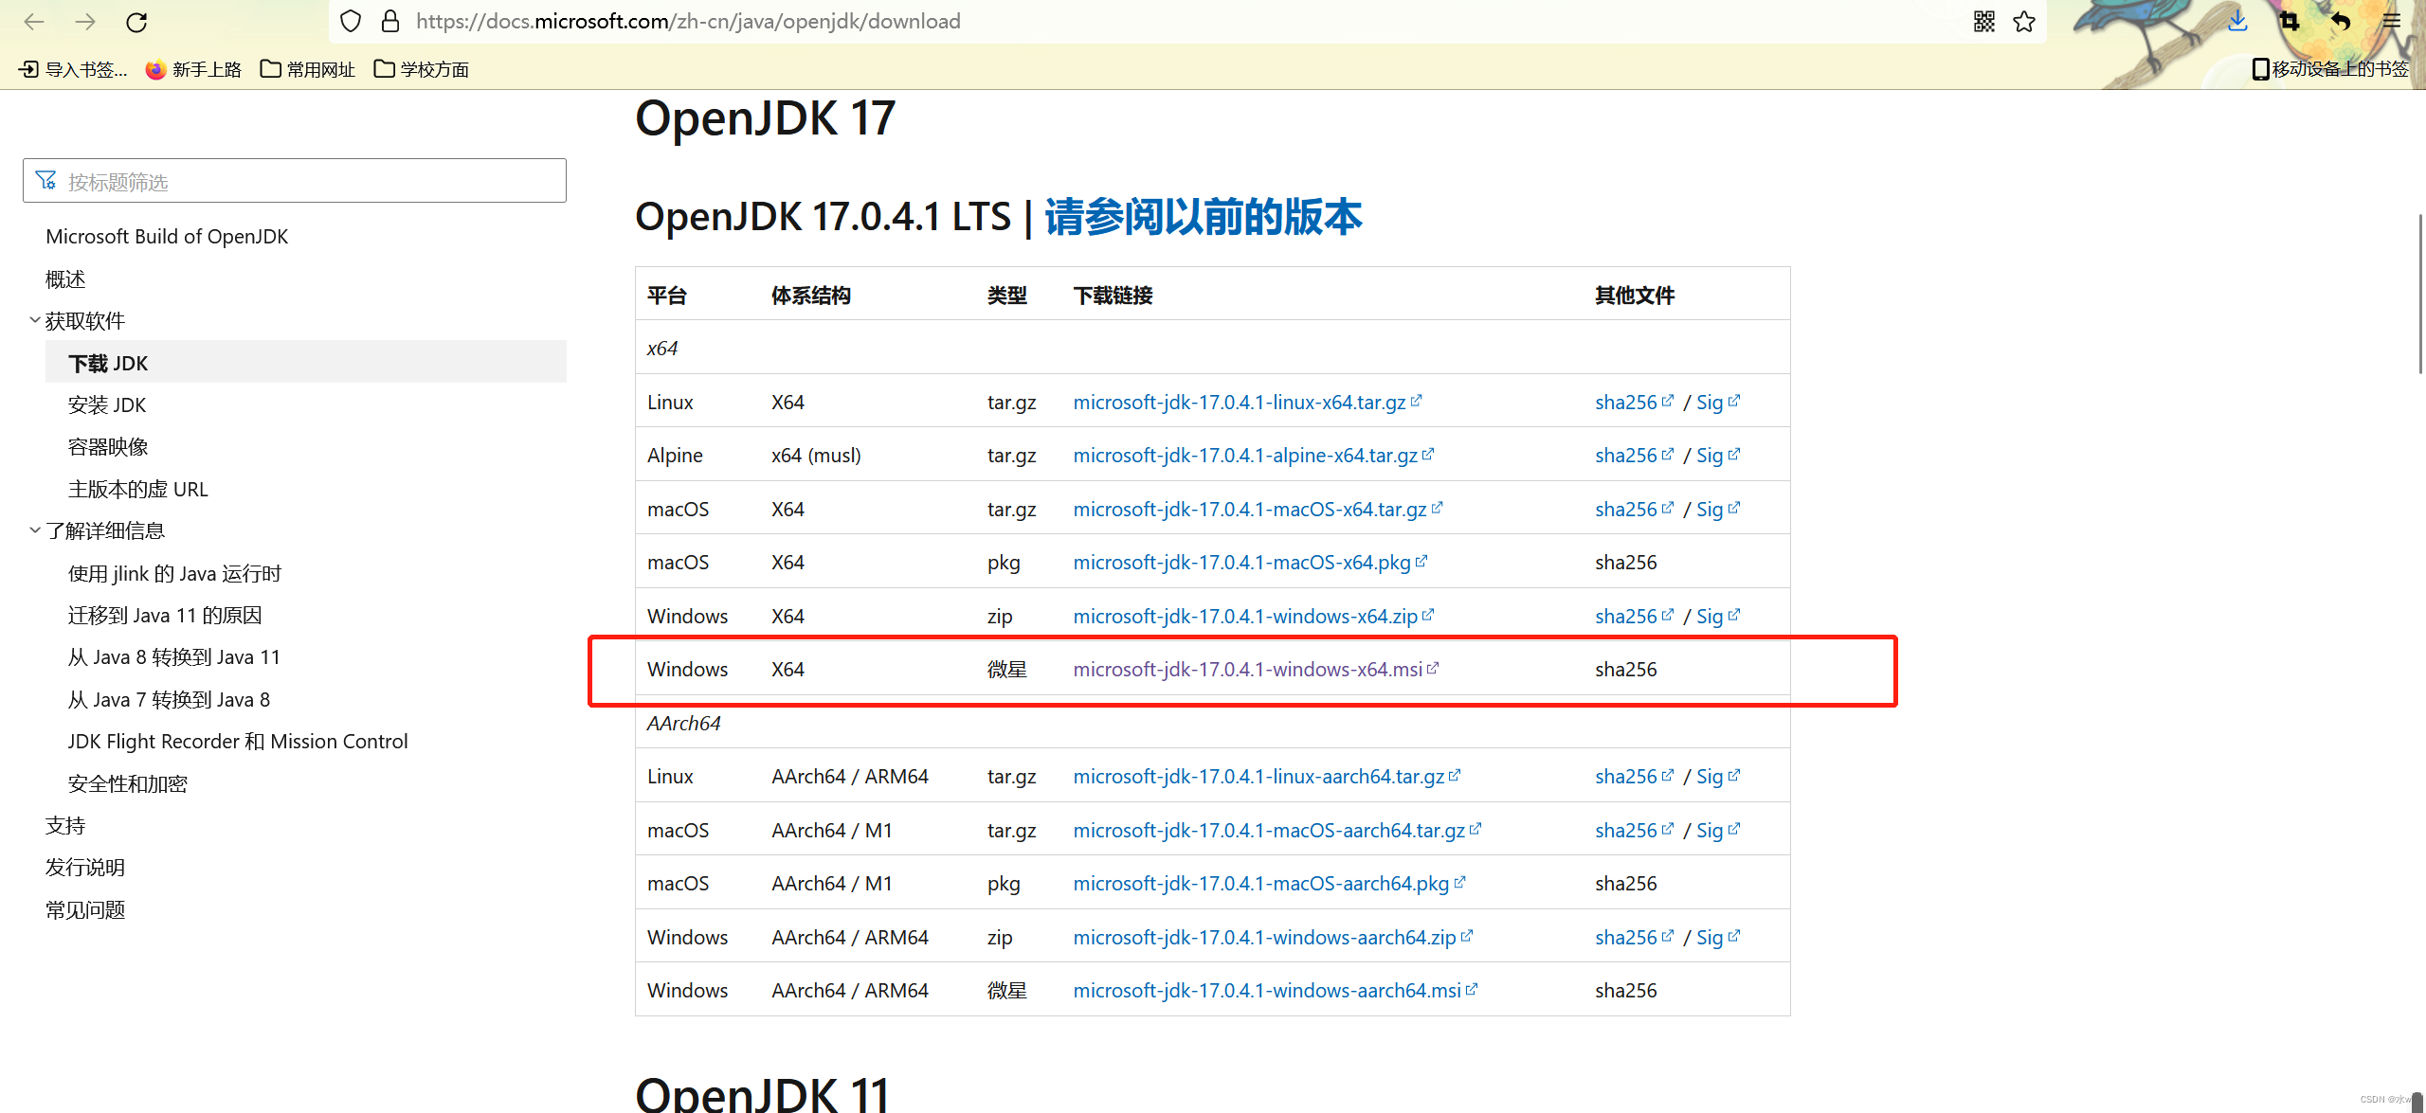
Task: Click the padlock site information icon
Action: click(x=389, y=22)
